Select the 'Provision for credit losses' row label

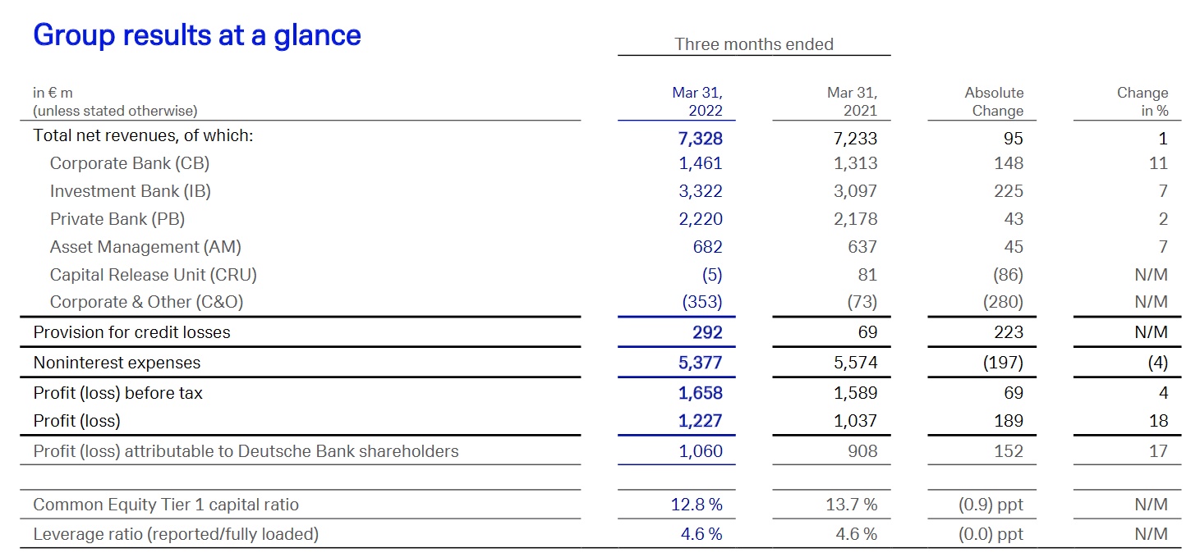coord(131,332)
